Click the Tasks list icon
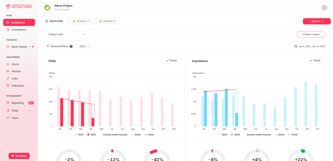 (x=8, y=110)
